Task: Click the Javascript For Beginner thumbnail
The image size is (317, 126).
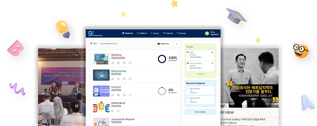Action: (x=101, y=122)
